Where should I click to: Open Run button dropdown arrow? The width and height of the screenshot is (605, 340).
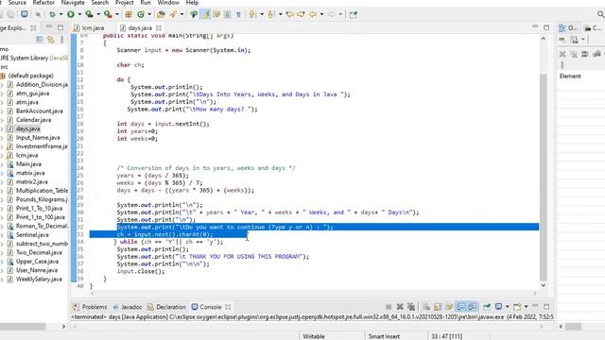click(79, 14)
